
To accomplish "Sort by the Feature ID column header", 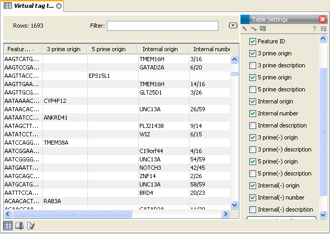I will 23,49.
